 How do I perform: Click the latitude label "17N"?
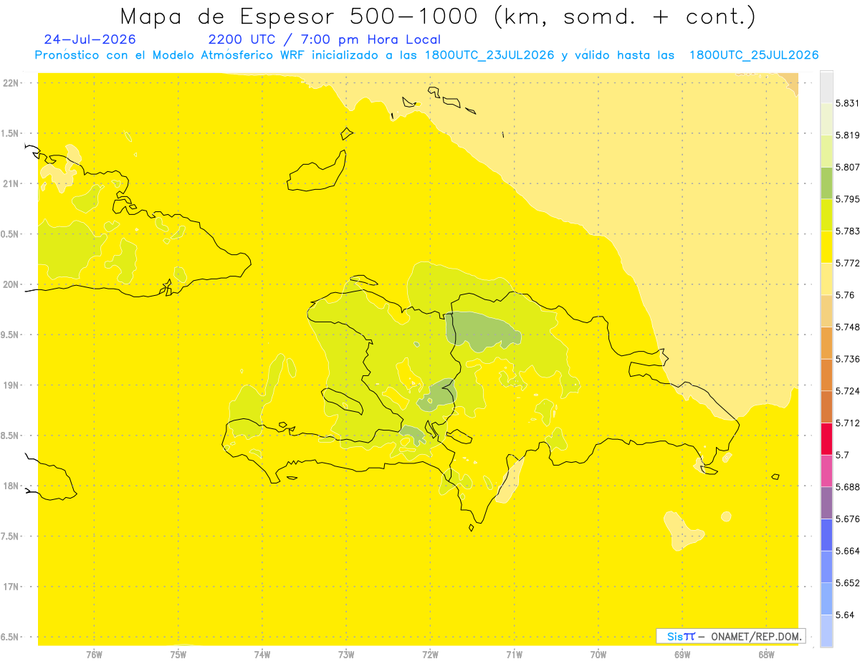click(x=11, y=587)
